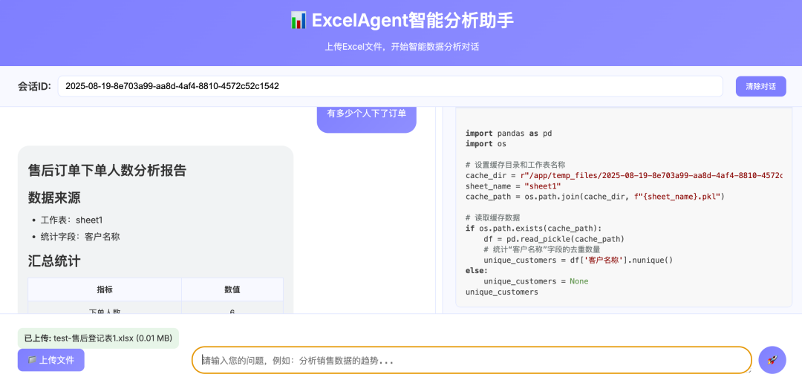The height and width of the screenshot is (377, 802).
Task: Click the uploaded file test-售后登记表1.xlsx badge
Action: [x=98, y=338]
